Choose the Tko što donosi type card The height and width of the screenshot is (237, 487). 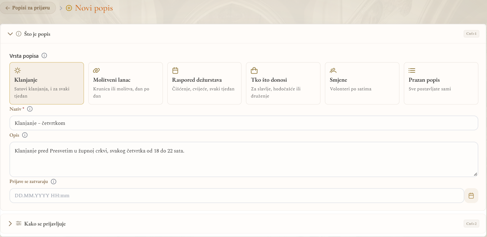tap(283, 83)
